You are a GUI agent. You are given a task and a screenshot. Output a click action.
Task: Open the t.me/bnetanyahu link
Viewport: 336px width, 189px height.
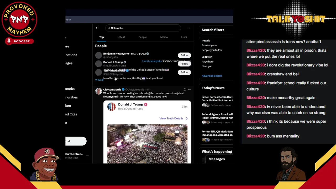click(x=152, y=61)
